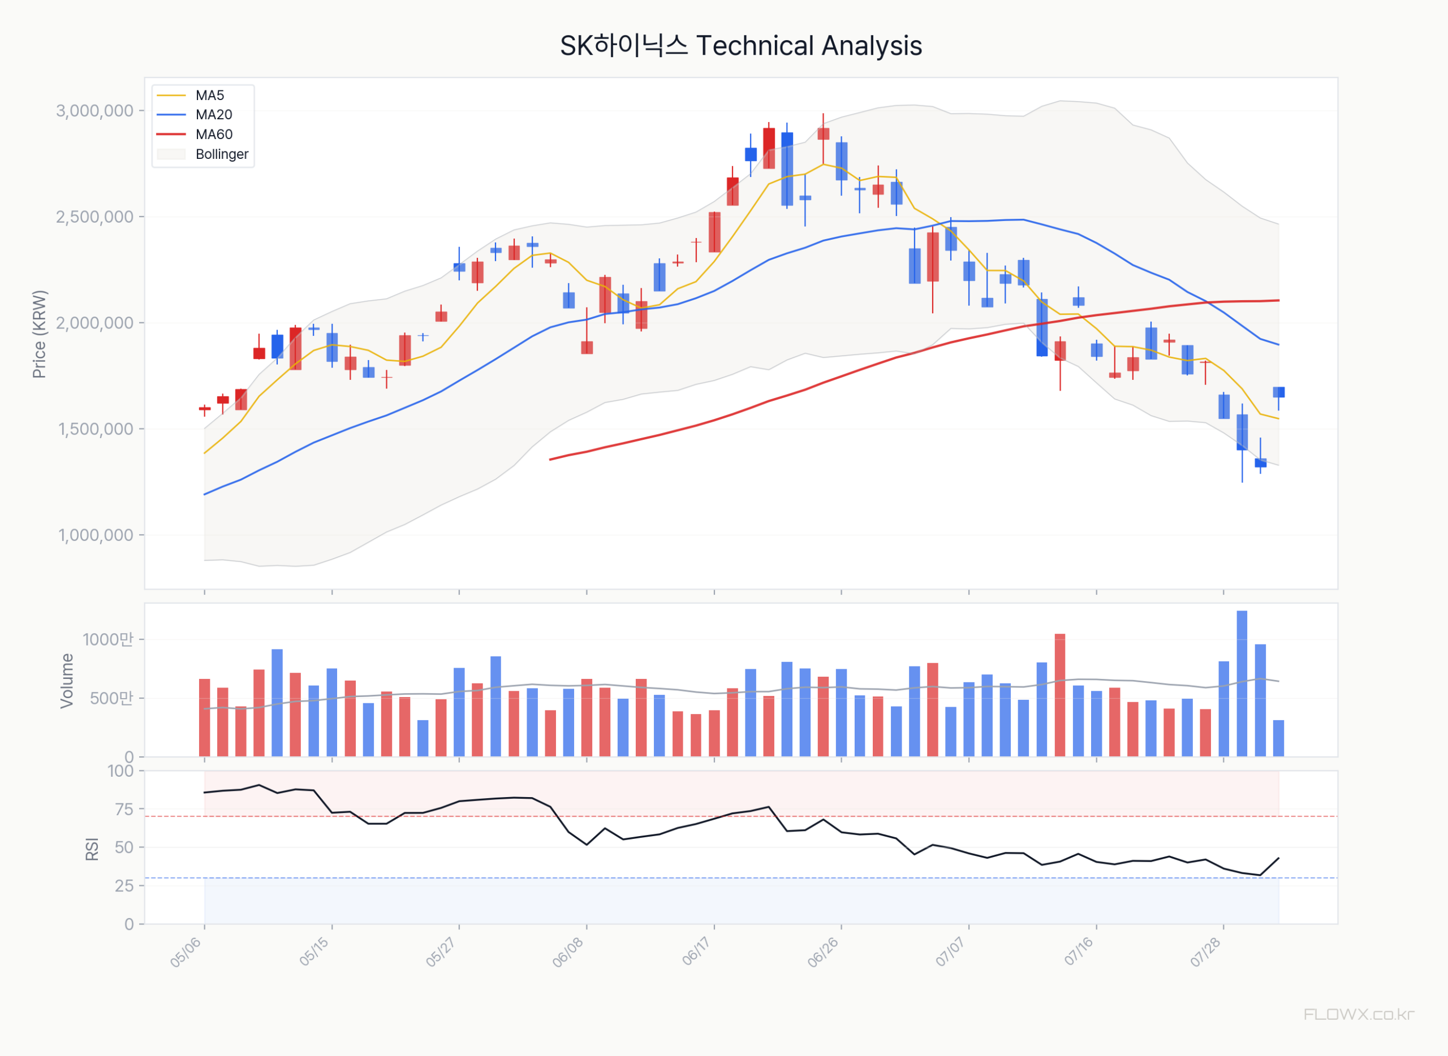Click the red MA60 line sample in legend
Image resolution: width=1448 pixels, height=1056 pixels.
(171, 135)
